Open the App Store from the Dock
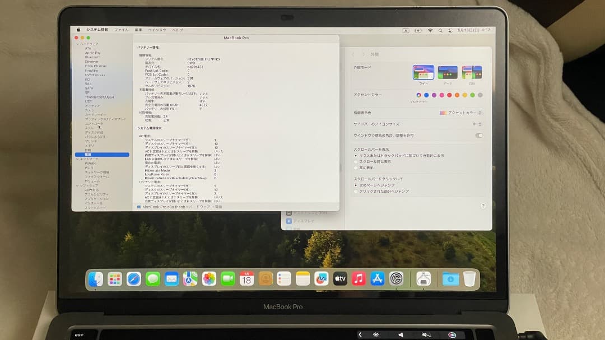 click(377, 278)
